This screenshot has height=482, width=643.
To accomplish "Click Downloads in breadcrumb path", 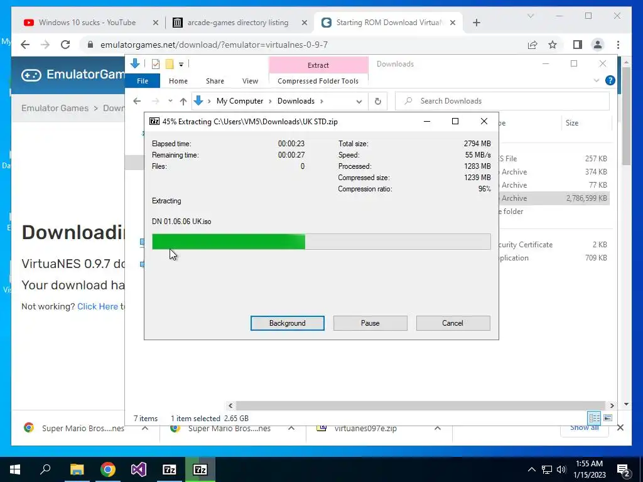I will (x=296, y=101).
